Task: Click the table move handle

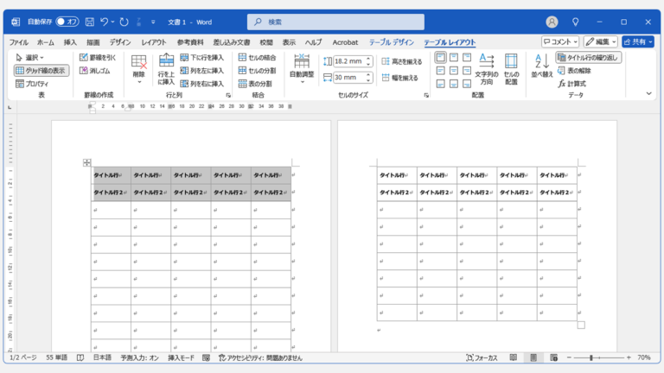Action: [x=86, y=162]
